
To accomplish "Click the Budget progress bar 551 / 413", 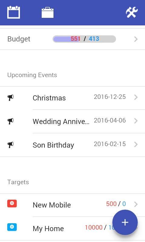I will [84, 39].
